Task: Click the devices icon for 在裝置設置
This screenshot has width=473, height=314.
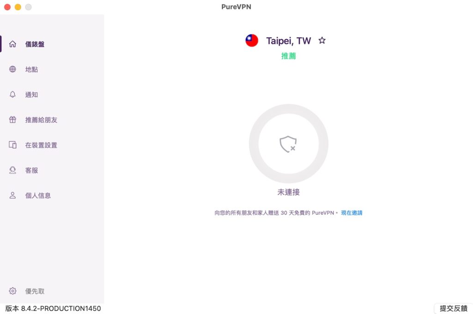Action: coord(12,145)
